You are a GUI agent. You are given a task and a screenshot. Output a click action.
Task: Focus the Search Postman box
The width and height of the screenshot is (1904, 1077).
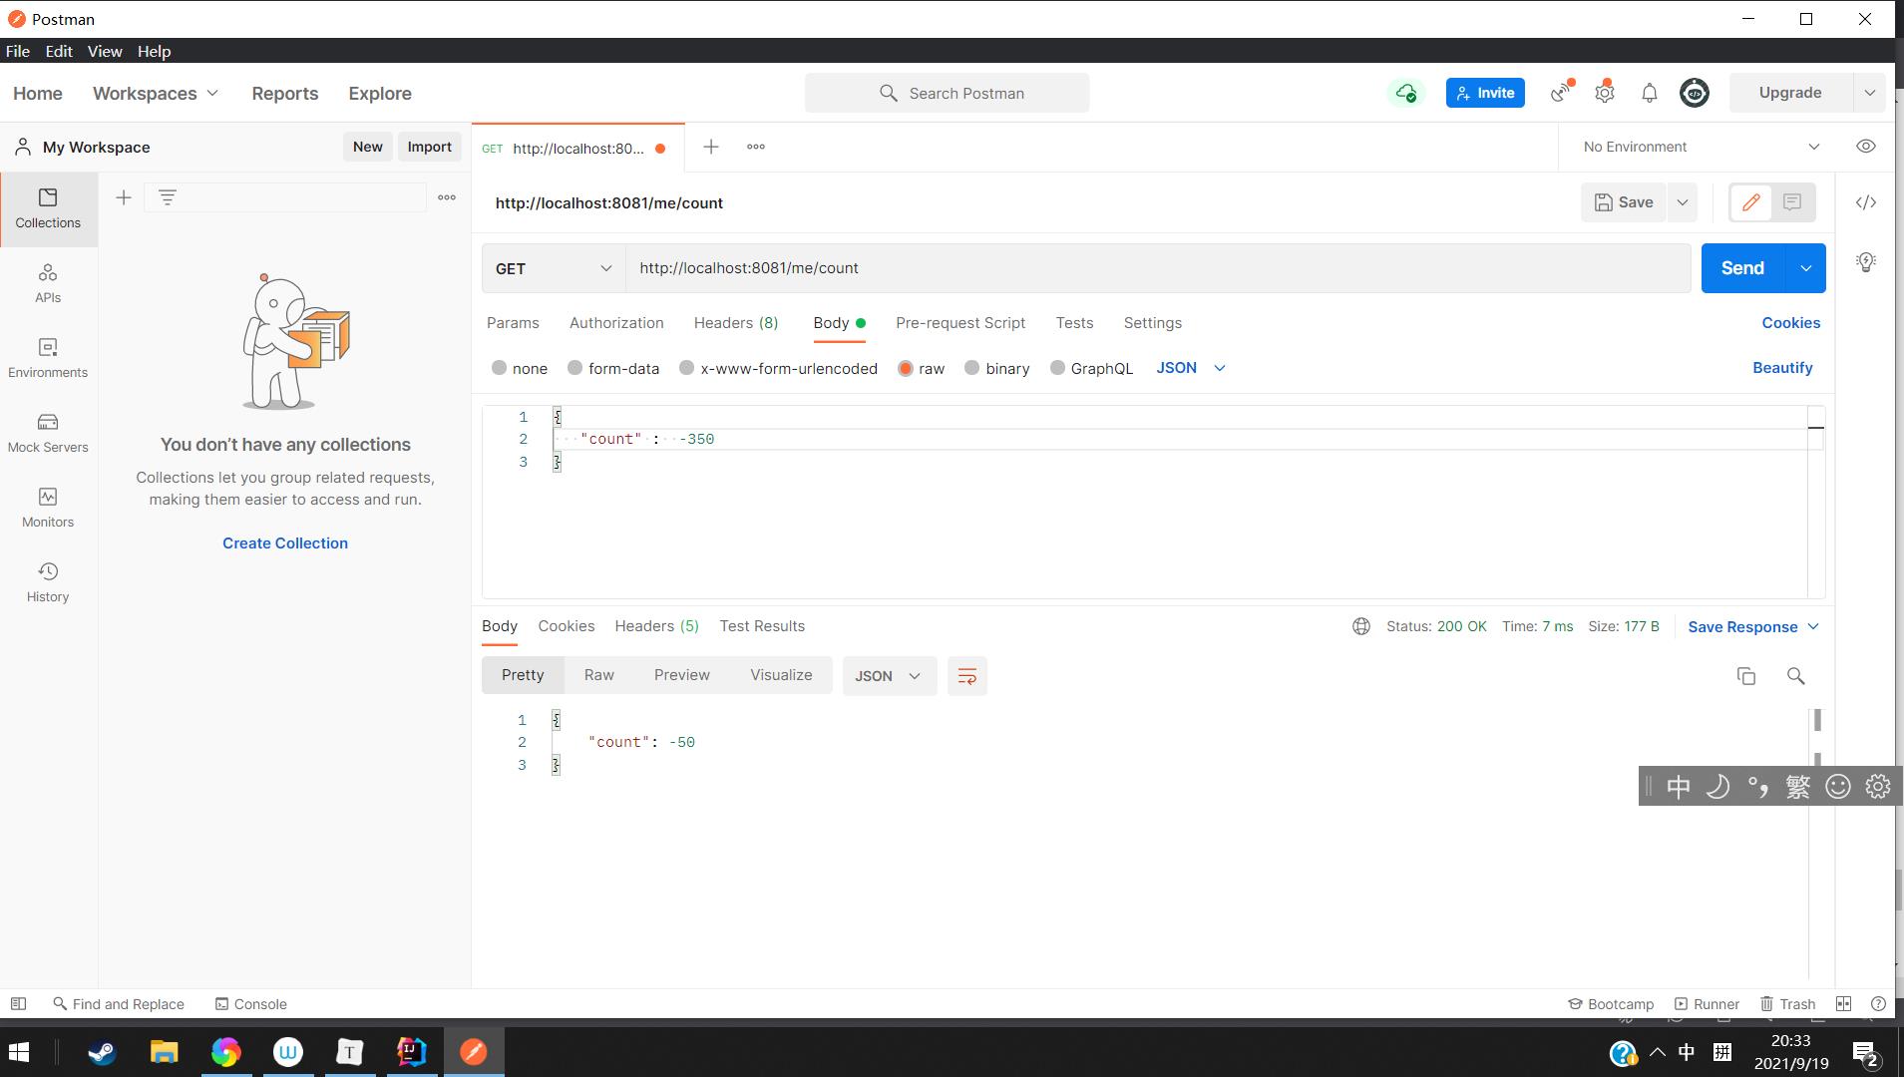[947, 93]
